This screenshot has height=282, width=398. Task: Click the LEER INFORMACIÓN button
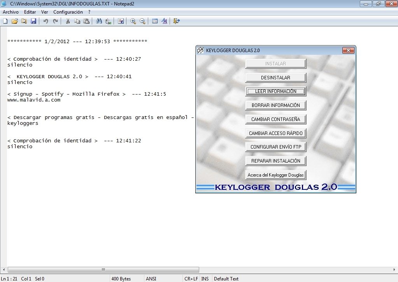coord(276,91)
